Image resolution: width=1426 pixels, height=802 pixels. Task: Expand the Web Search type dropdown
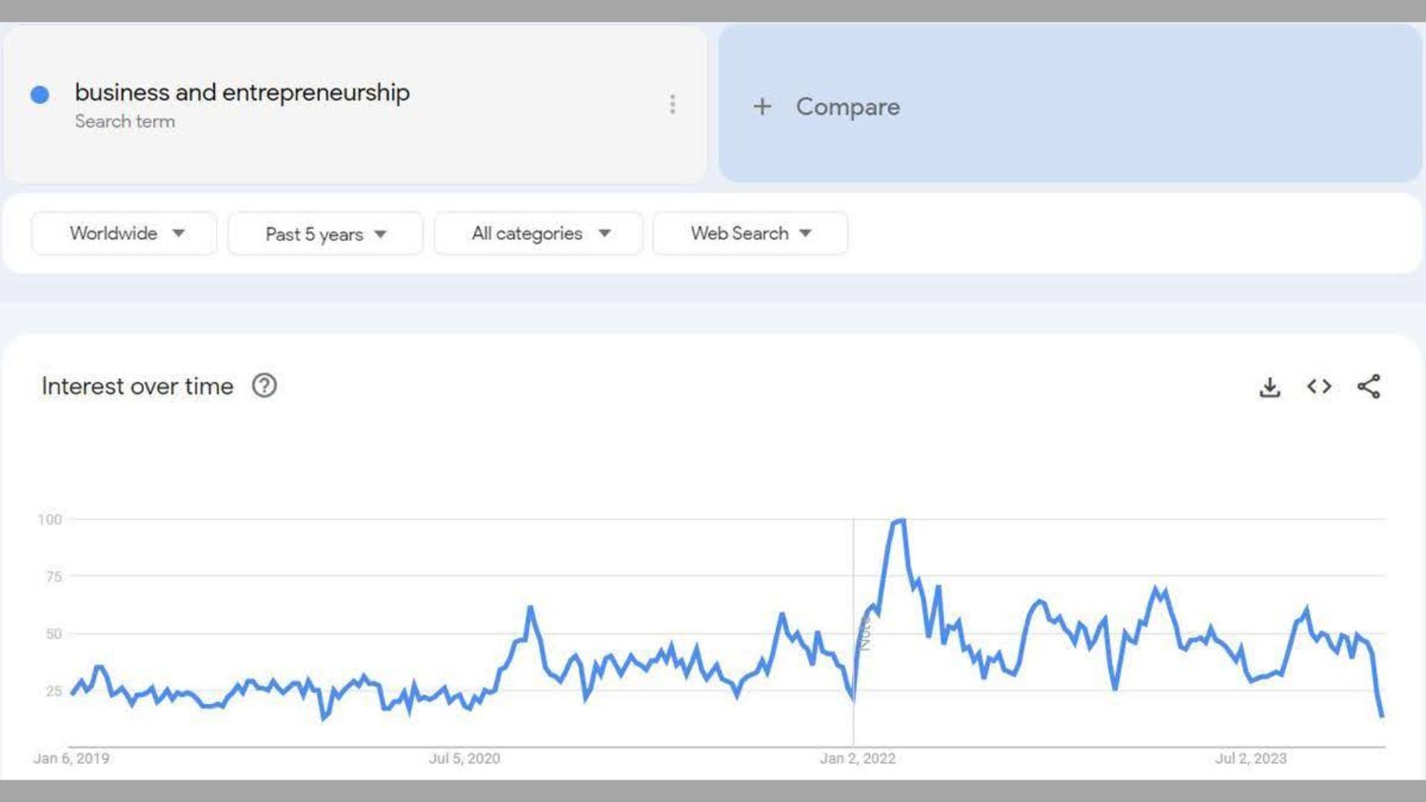(x=750, y=233)
